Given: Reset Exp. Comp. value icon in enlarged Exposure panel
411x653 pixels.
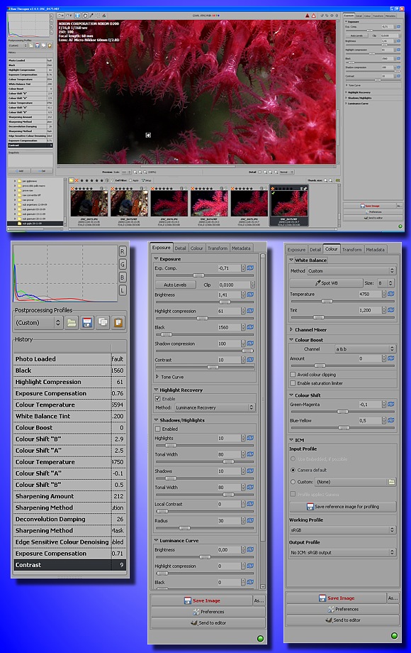Looking at the screenshot, I should pos(250,268).
